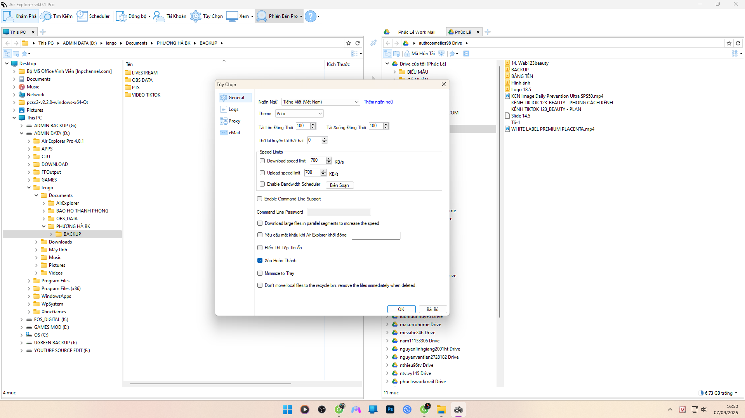Uncheck the Xóa Hoàn Thành checkbox
This screenshot has height=418, width=745.
tap(260, 261)
